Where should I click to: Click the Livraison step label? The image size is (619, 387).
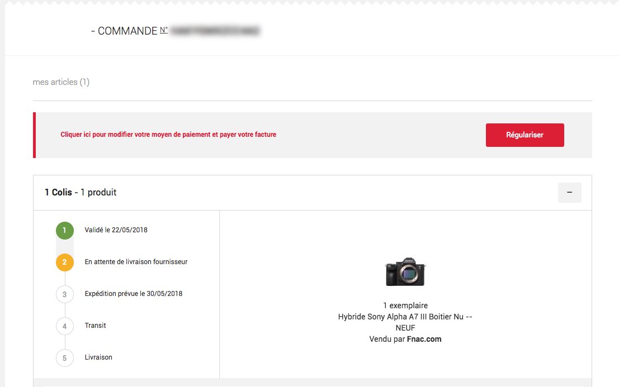98,357
